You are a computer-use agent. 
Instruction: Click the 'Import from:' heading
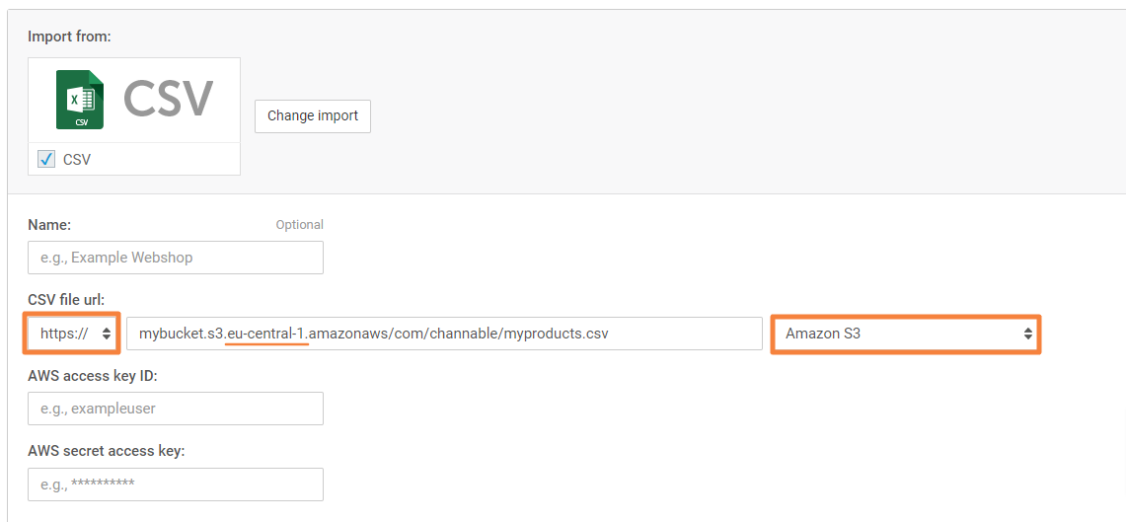coord(69,37)
